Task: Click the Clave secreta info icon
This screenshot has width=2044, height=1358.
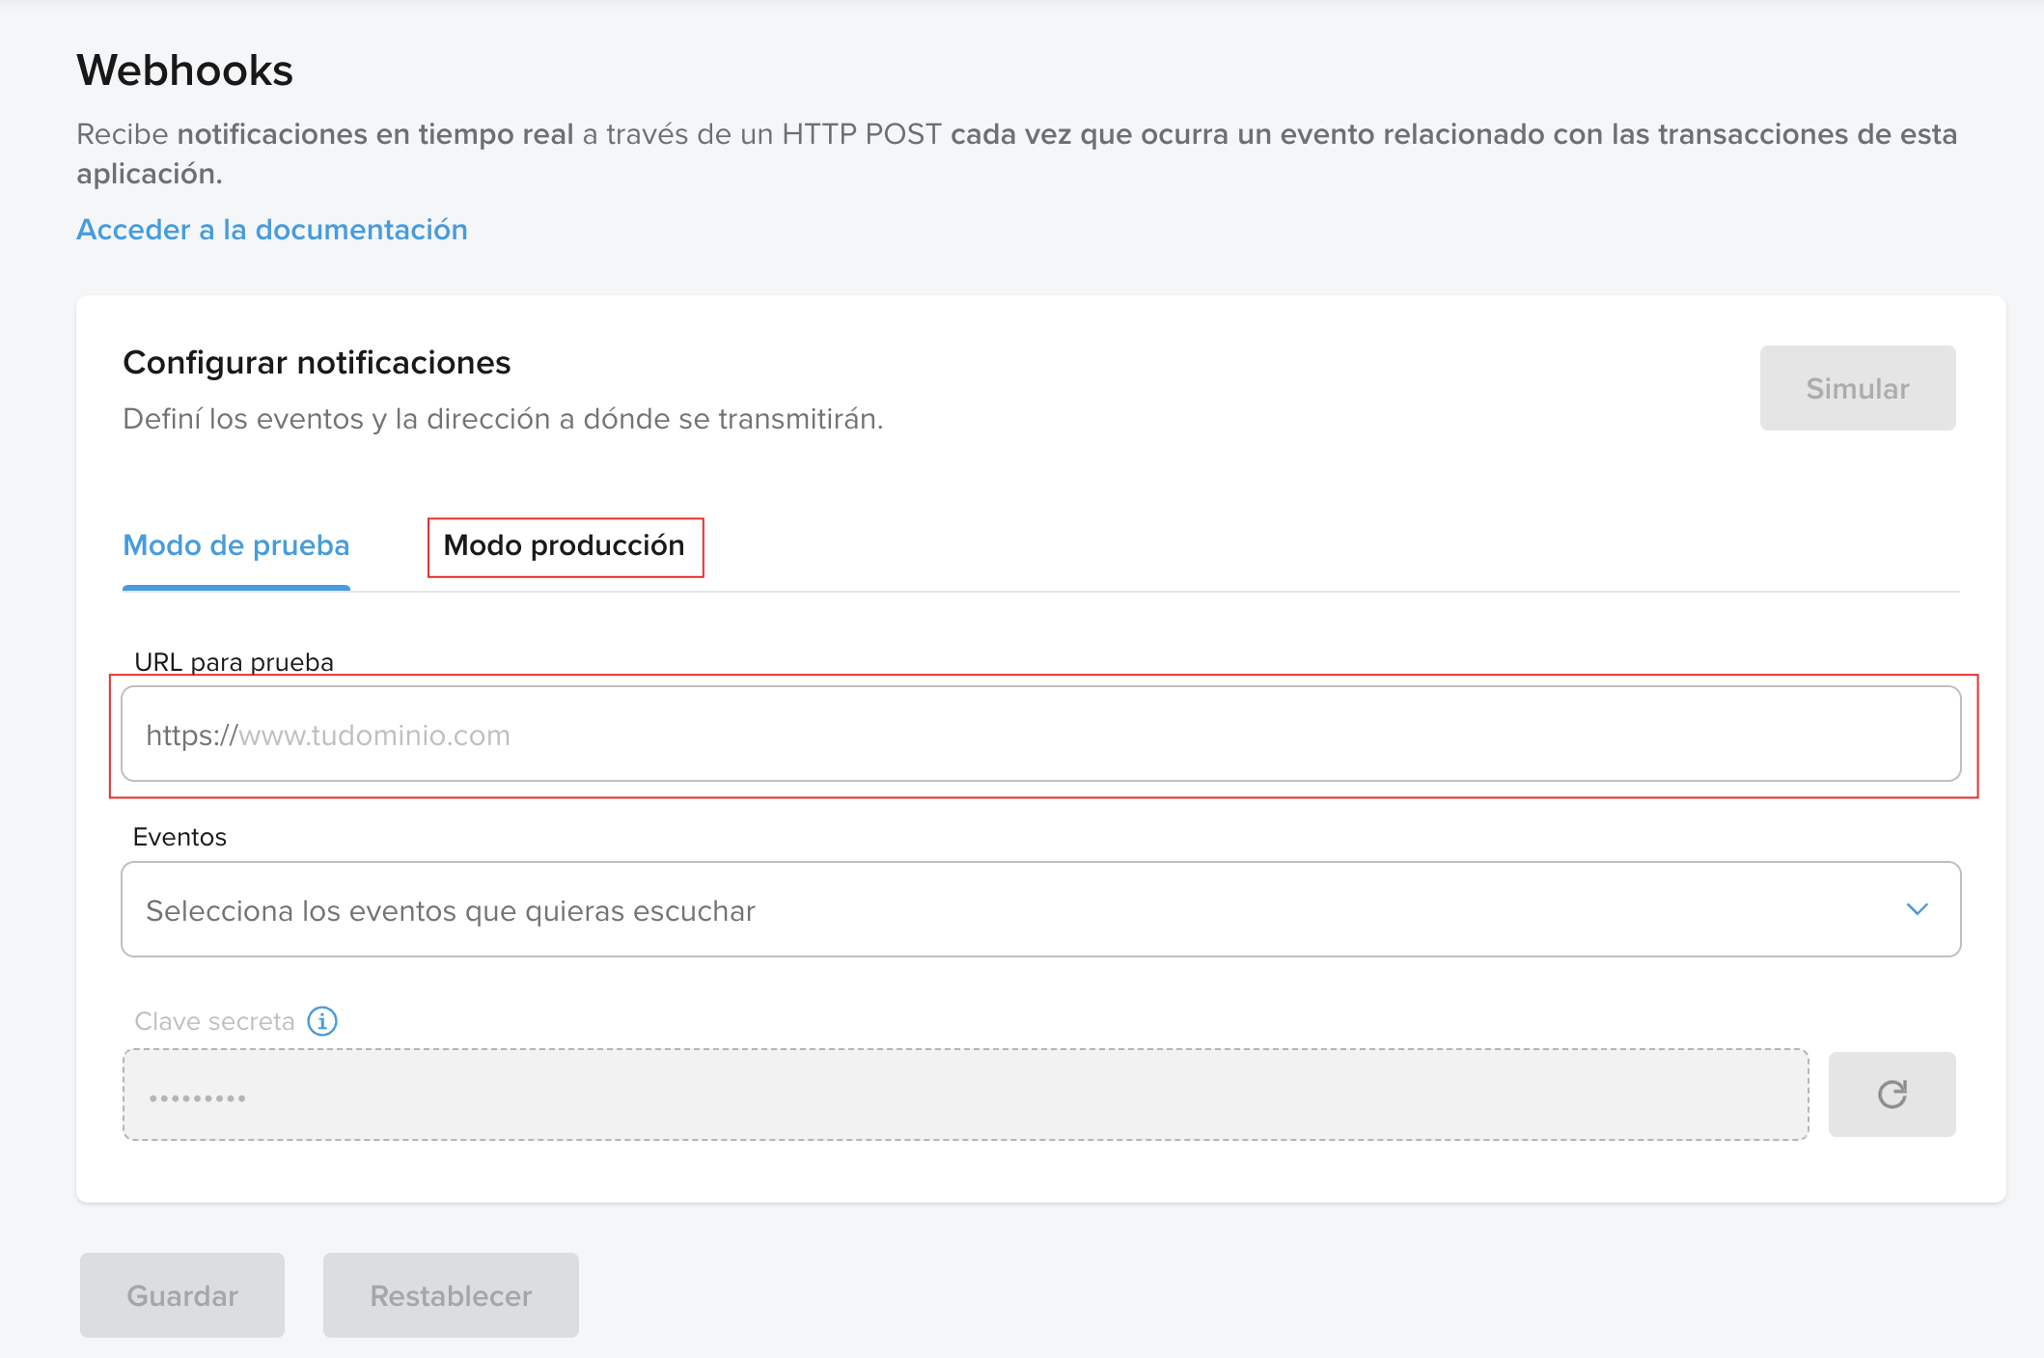Action: [x=322, y=1021]
